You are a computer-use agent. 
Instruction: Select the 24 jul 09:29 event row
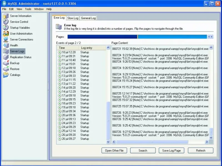81,127
